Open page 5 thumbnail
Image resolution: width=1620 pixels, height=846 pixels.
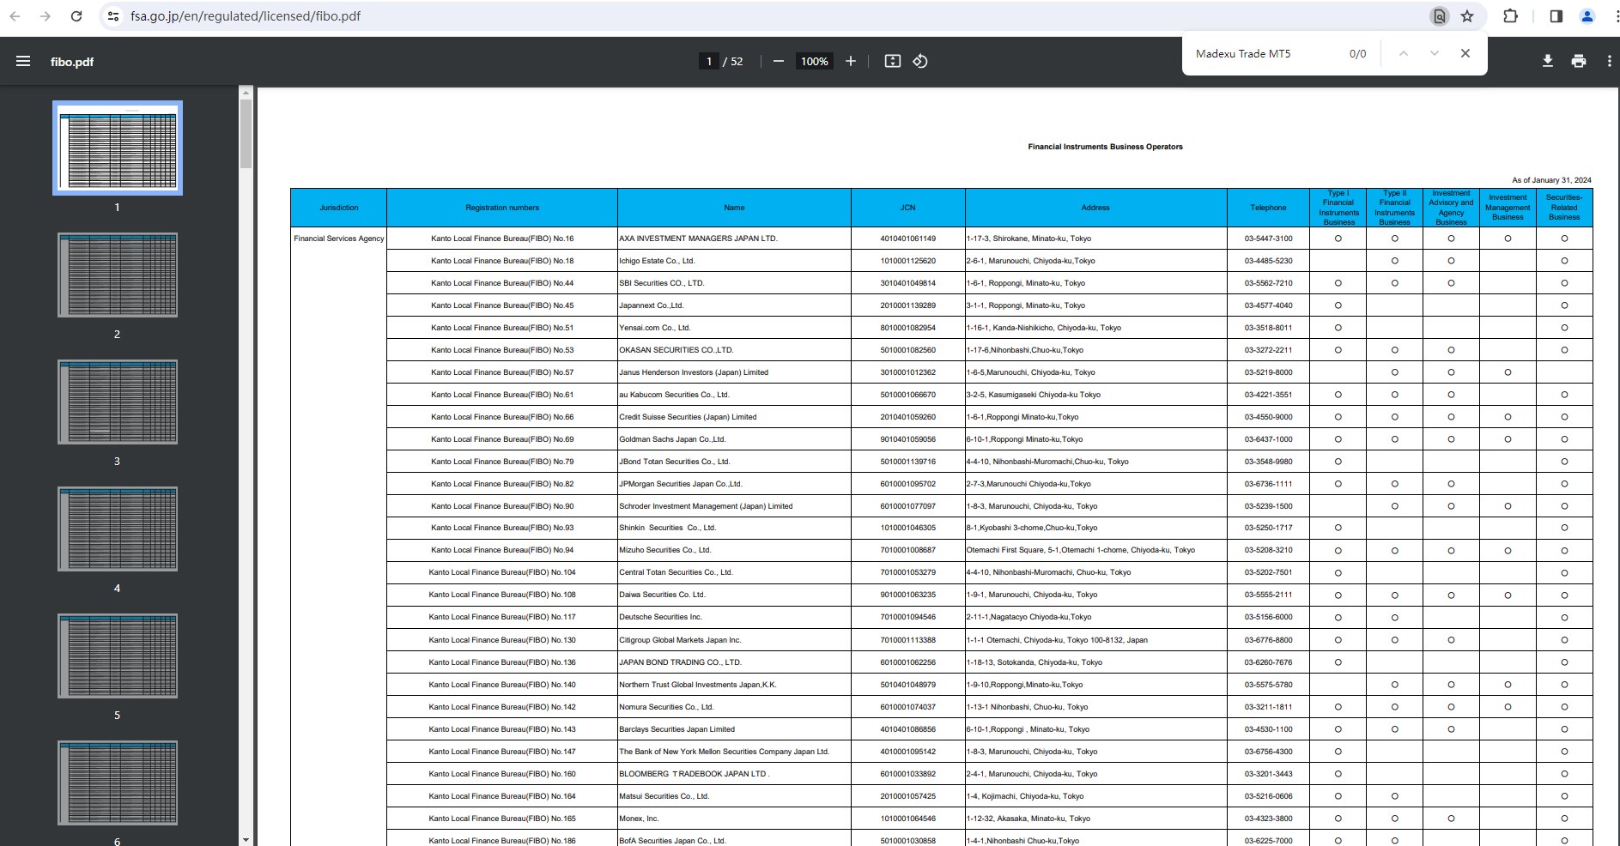click(x=118, y=656)
